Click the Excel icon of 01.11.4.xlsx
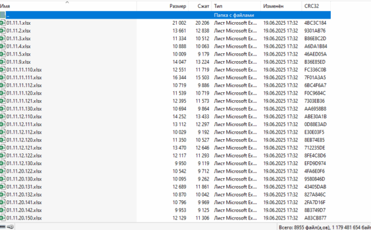 coord(2,46)
